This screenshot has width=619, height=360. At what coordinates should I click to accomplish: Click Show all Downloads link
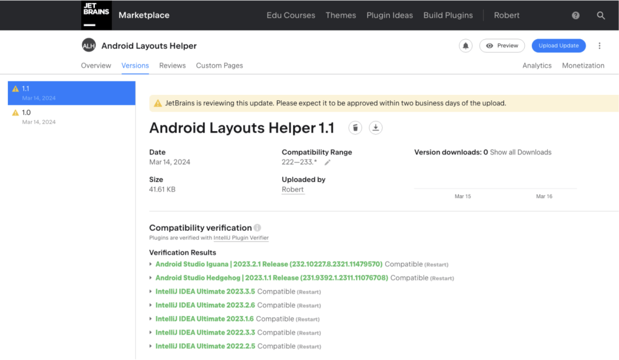point(520,152)
